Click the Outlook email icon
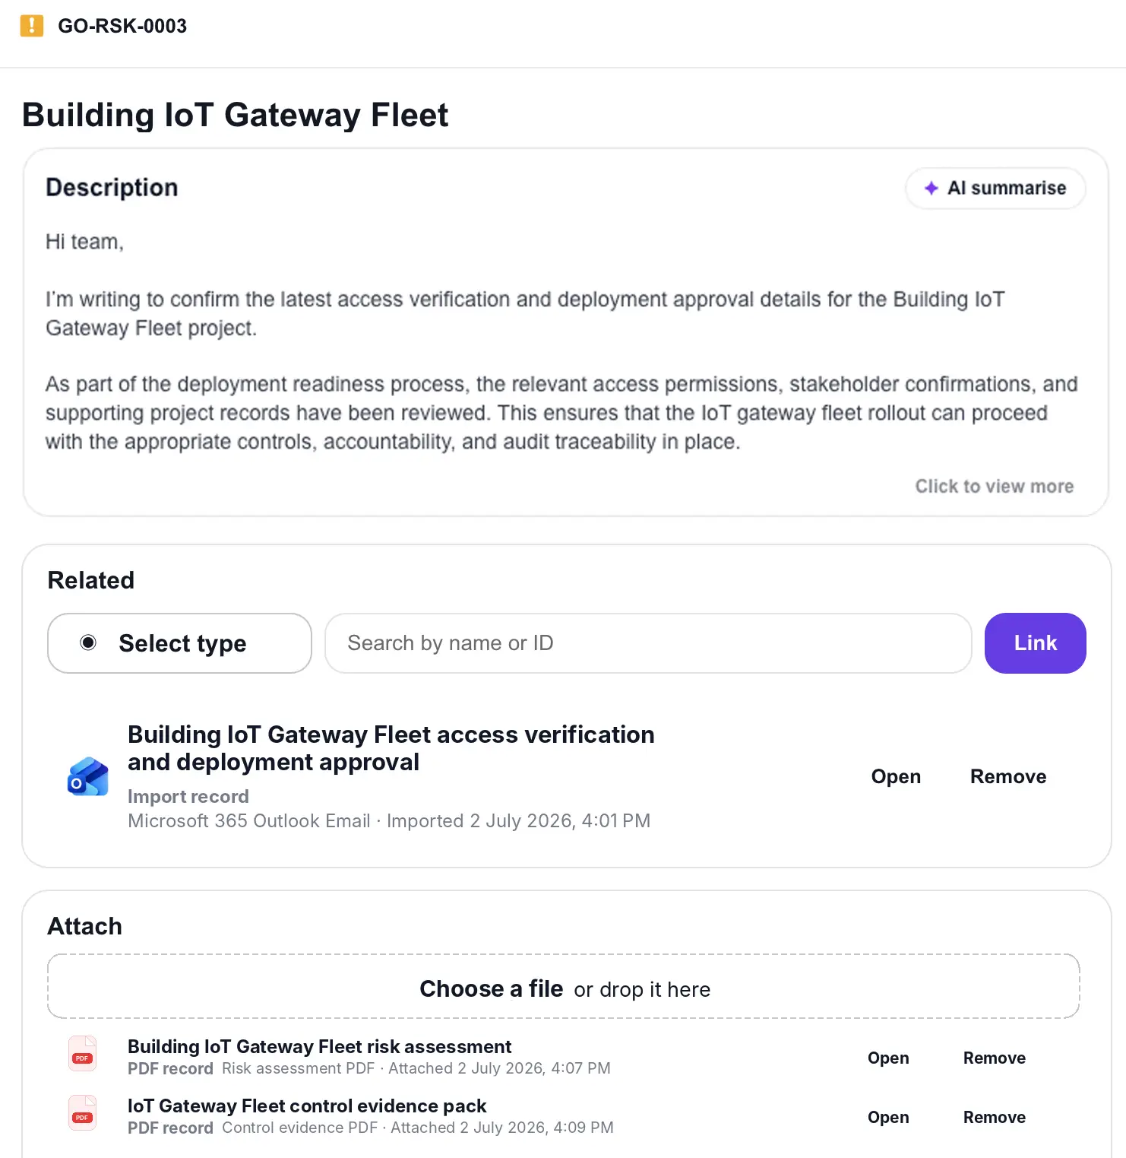 click(x=88, y=776)
